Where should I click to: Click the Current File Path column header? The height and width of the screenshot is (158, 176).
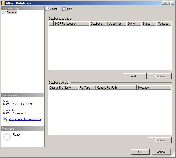tap(116, 88)
